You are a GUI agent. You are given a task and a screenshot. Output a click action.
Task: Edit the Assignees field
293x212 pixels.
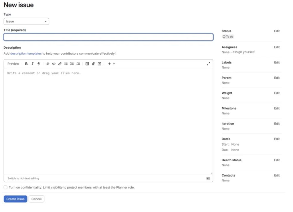click(x=277, y=47)
